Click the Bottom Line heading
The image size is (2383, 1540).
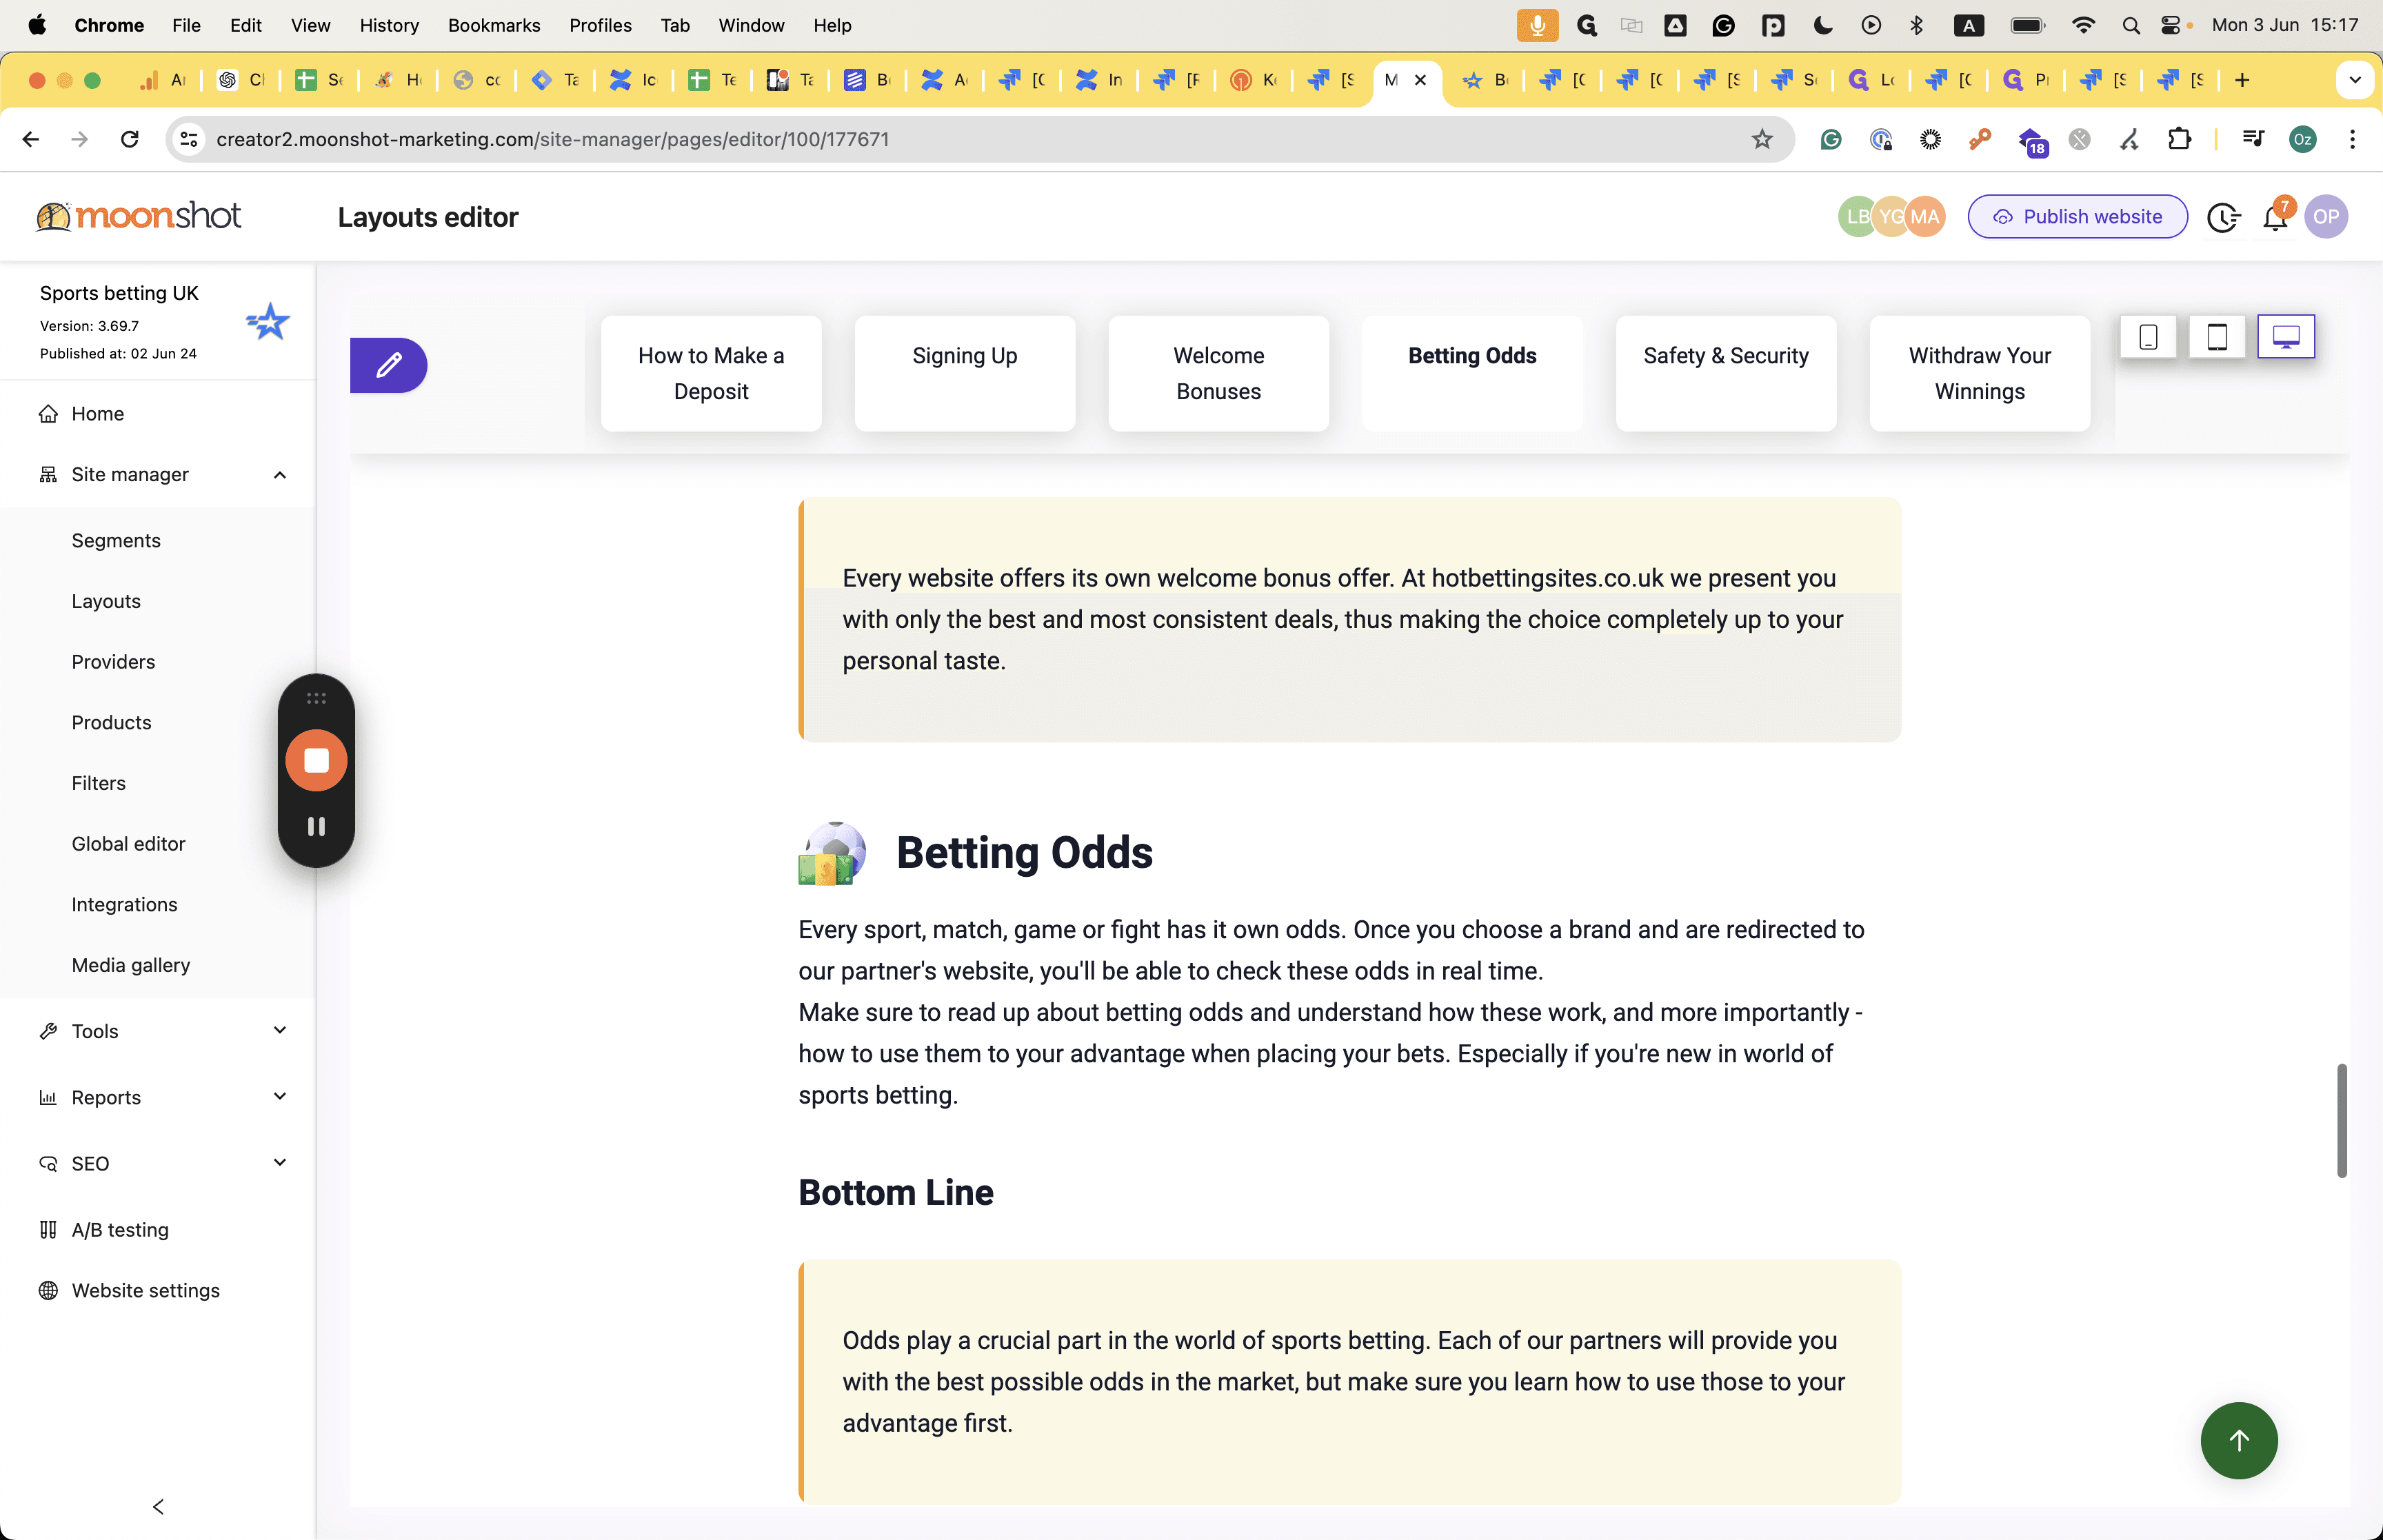[x=895, y=1192]
